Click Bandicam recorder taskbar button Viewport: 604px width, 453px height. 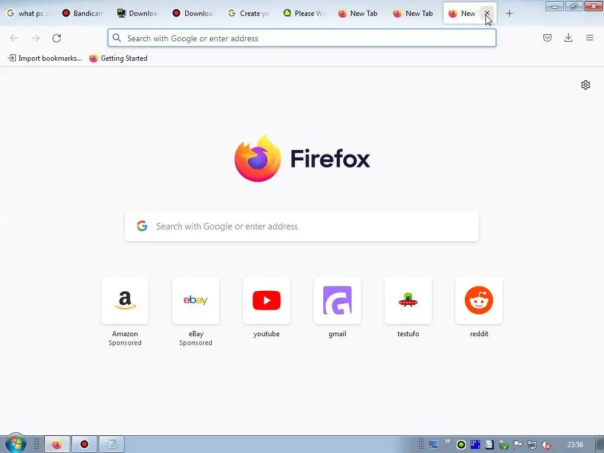84,445
